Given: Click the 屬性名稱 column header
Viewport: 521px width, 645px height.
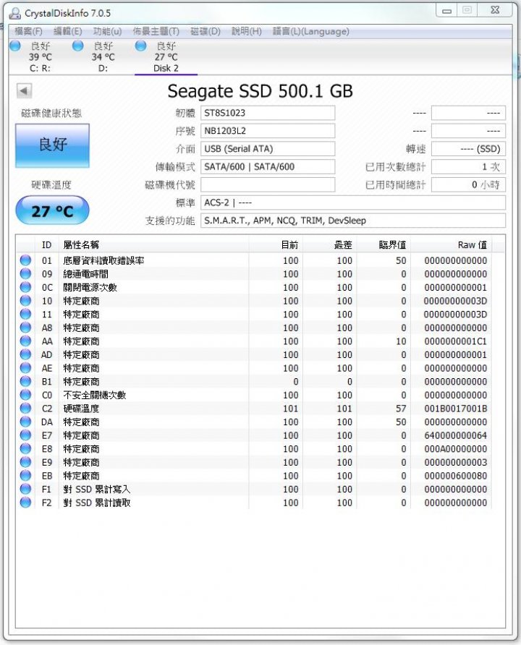Looking at the screenshot, I should point(154,244).
